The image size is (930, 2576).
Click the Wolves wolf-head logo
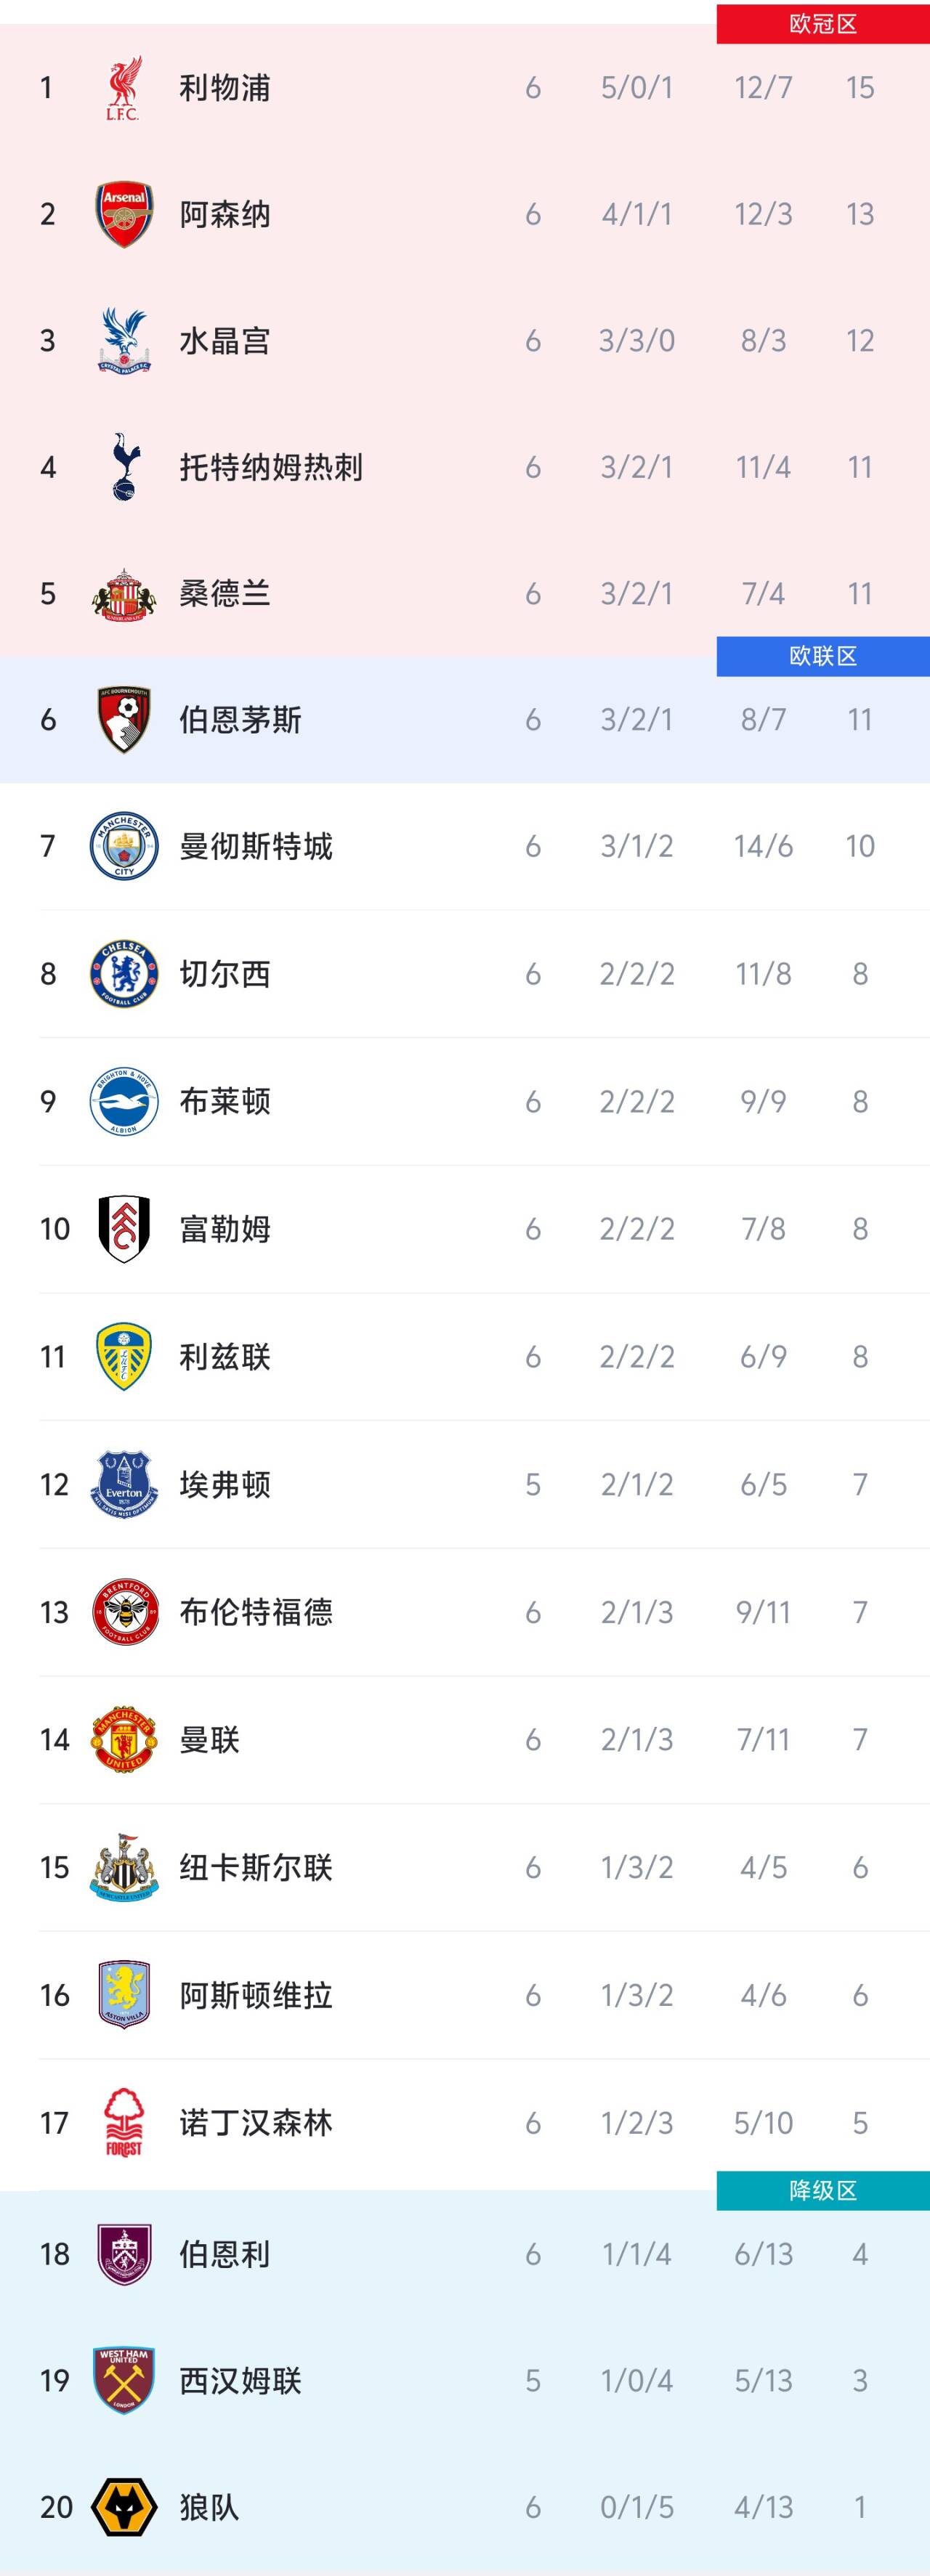point(124,2507)
